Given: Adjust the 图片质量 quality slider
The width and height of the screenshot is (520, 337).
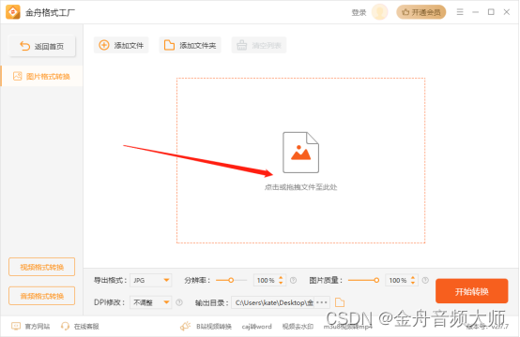Looking at the screenshot, I should 363,281.
